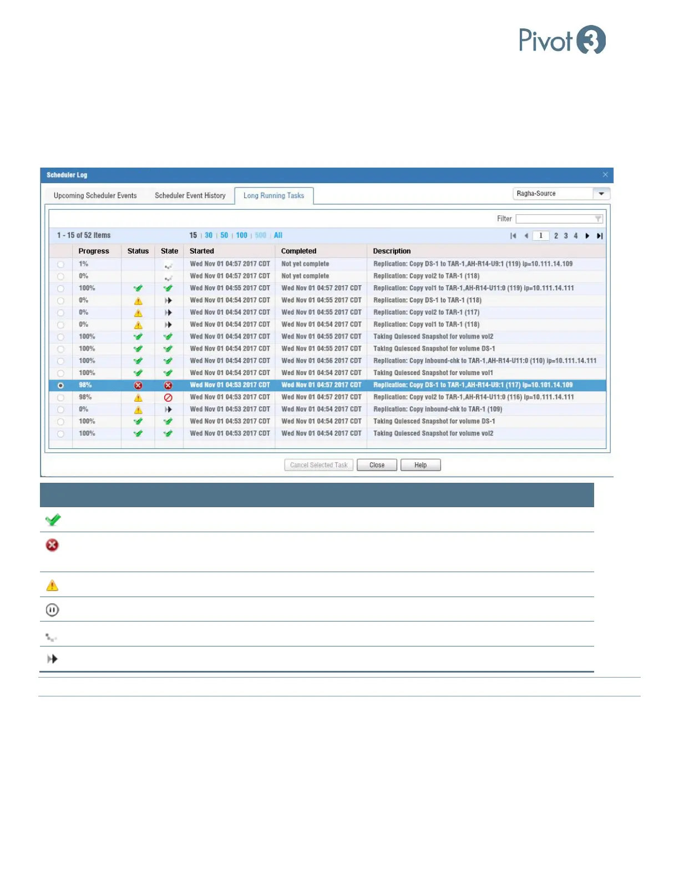Click cancelled state icon on 98% vol2 row
679x879 pixels.
(168, 397)
